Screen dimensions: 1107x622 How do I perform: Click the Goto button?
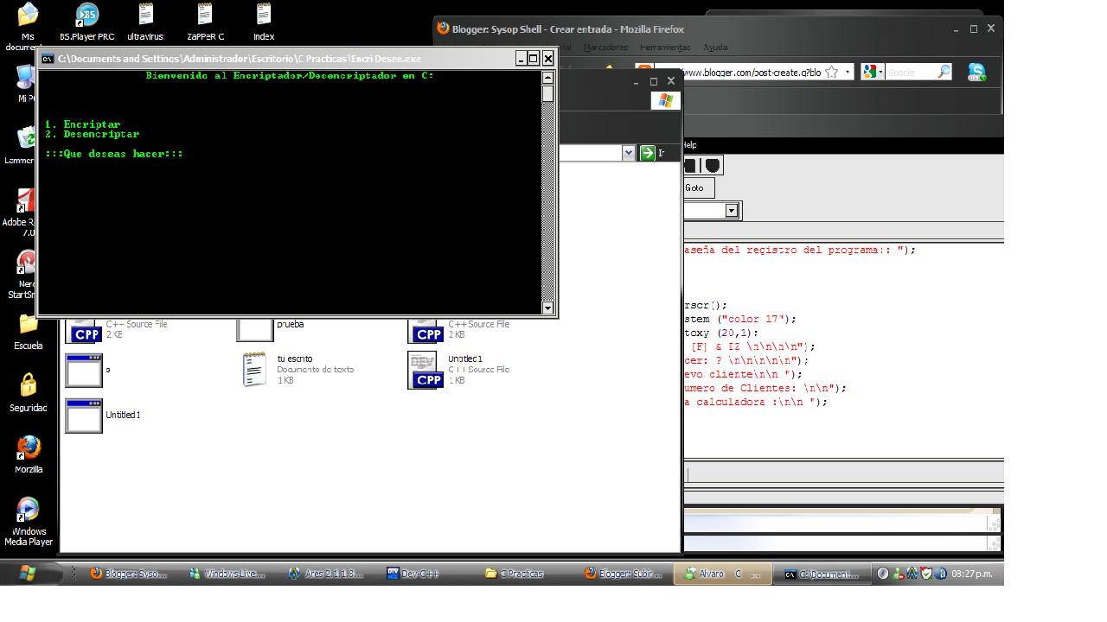click(695, 187)
